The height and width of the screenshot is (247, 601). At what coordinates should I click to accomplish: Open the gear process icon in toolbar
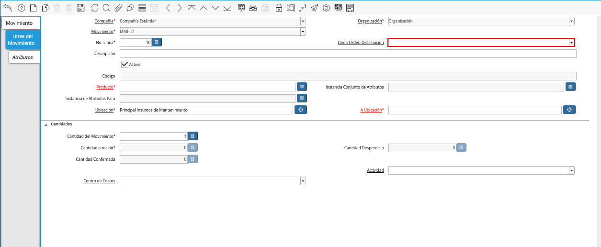point(326,8)
